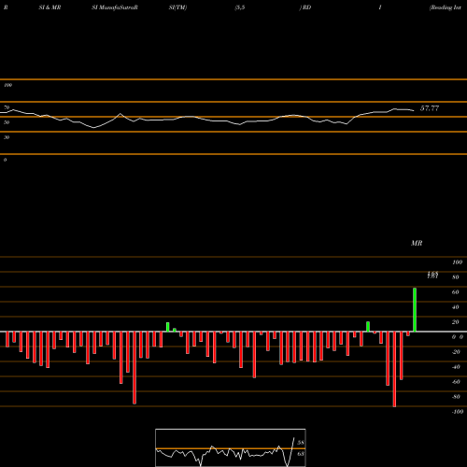Click the RSI axis label 50

click(x=7, y=122)
